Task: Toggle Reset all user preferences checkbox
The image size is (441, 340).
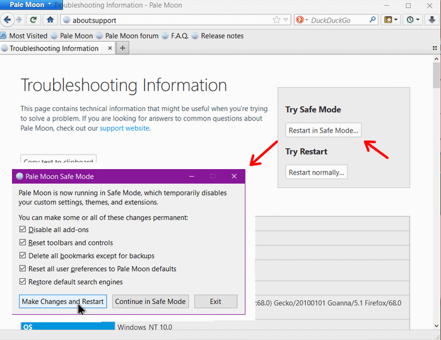Action: (23, 268)
